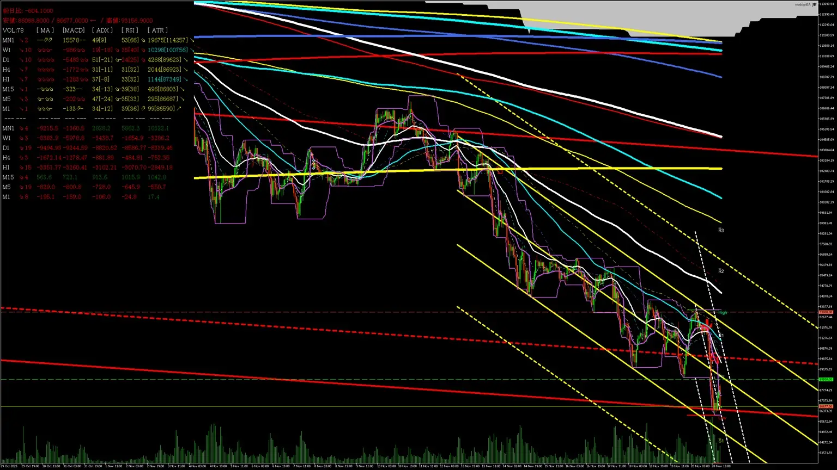Viewport: 837px width, 470px height.
Task: Click the [ ADX ] column header
Action: click(x=102, y=30)
